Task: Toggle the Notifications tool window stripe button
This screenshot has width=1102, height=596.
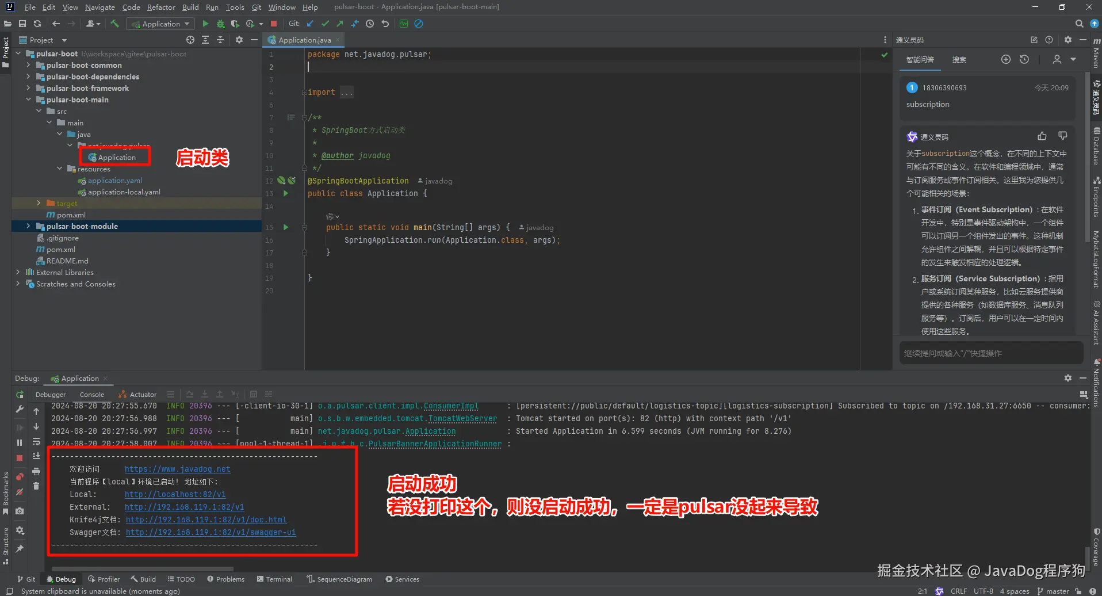Action: point(1096,384)
